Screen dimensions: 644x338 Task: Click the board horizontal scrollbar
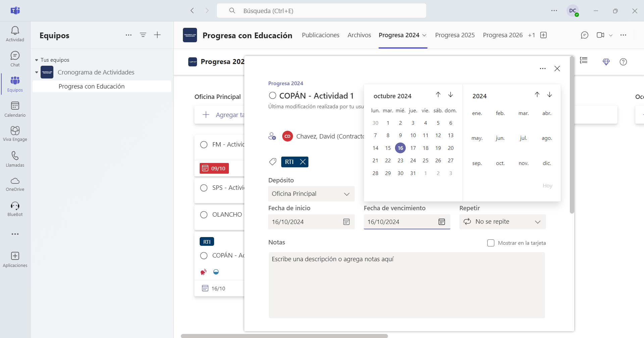284,336
